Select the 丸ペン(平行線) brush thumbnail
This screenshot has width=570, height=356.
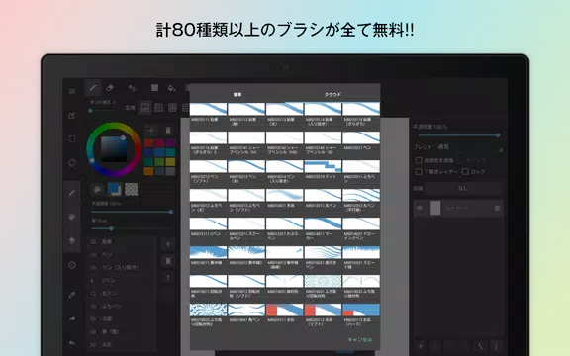pos(361,195)
